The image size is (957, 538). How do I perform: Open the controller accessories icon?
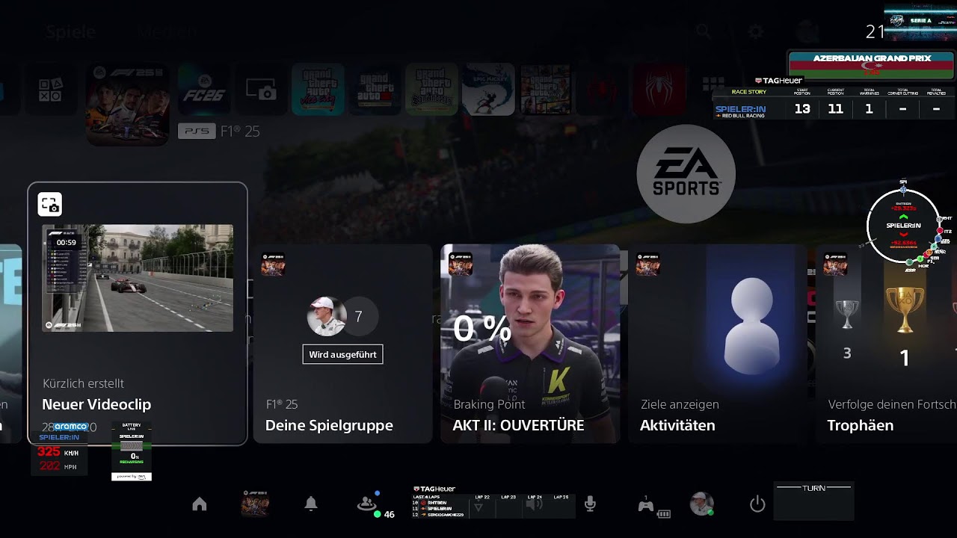(653, 506)
